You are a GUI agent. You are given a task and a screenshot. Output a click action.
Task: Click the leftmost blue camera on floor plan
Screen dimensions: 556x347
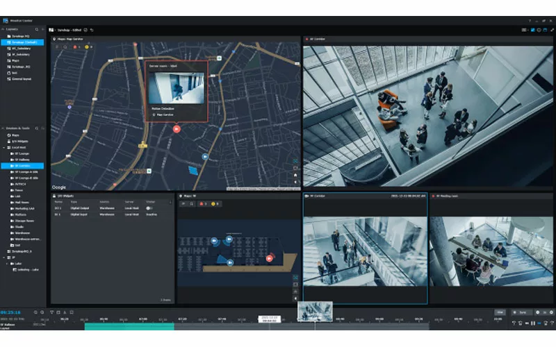214,241
